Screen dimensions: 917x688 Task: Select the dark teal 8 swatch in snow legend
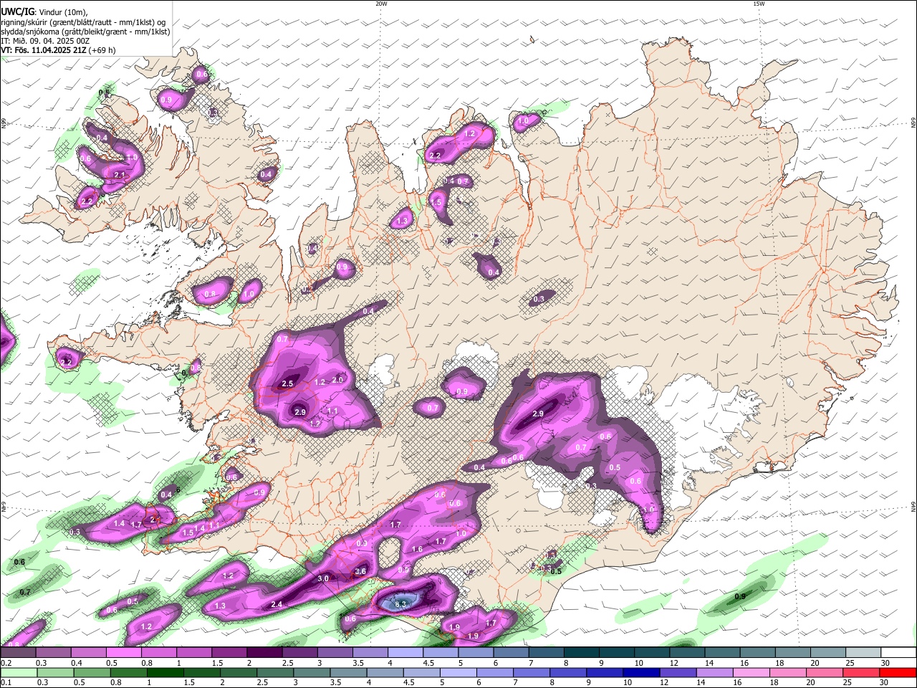point(582,653)
